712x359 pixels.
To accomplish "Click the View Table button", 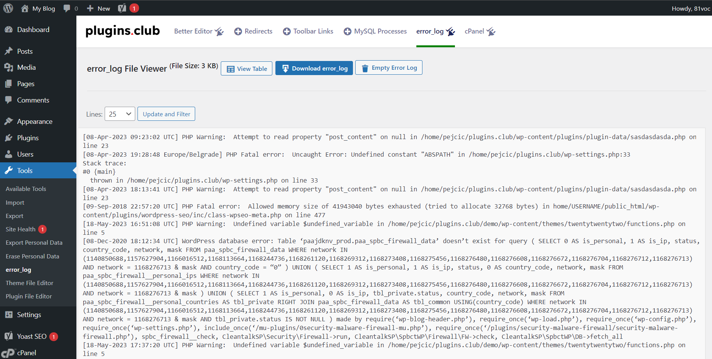I will (247, 69).
